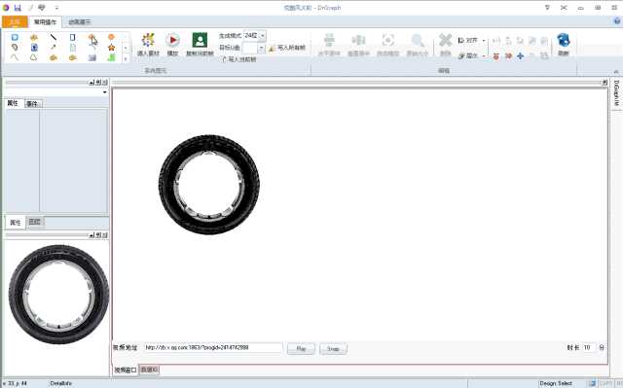
Task: Select the video window bottom tab
Action: (126, 370)
